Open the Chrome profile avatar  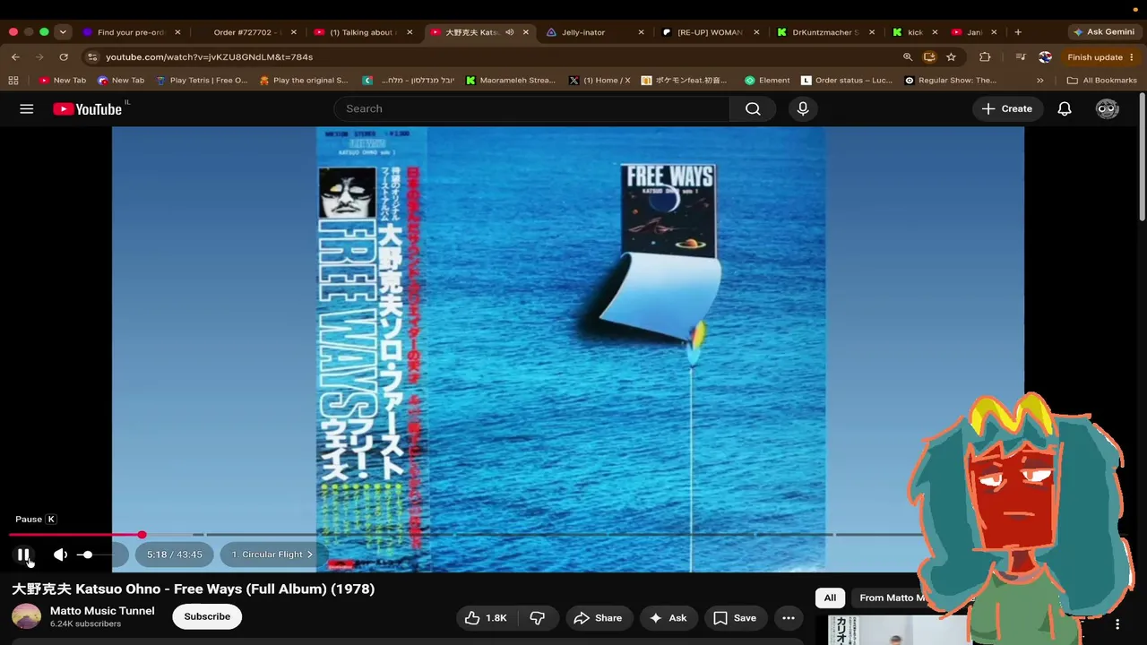point(1045,56)
